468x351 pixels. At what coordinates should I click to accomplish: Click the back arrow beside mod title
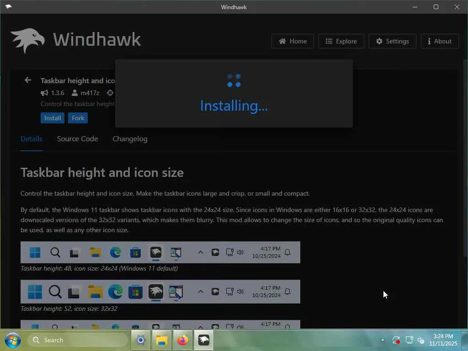(28, 80)
